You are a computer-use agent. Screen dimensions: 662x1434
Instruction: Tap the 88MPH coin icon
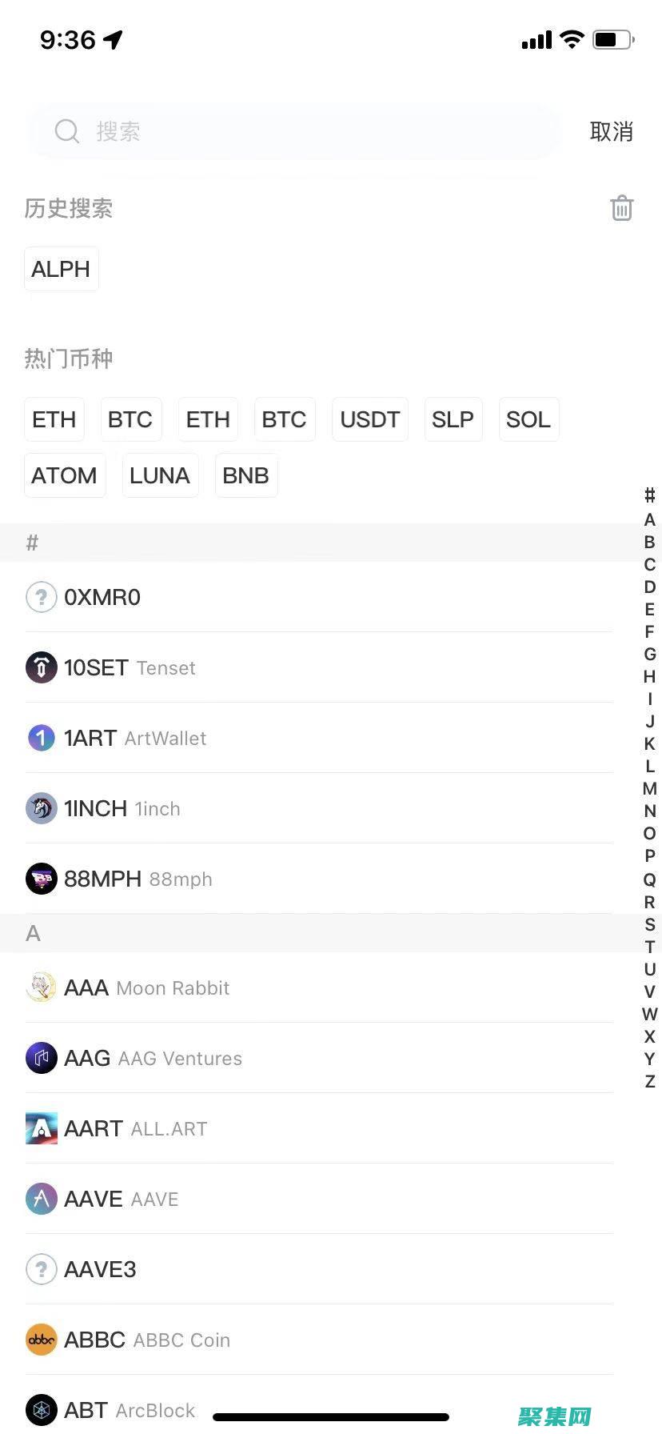pos(42,879)
